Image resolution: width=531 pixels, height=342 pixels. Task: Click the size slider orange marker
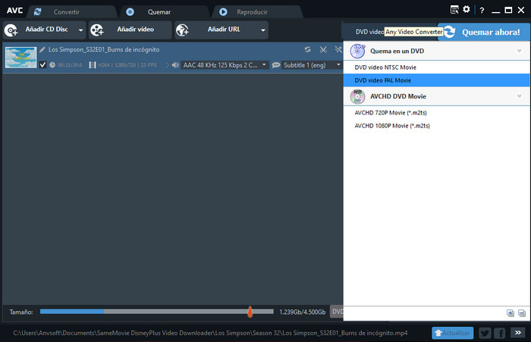coord(250,312)
